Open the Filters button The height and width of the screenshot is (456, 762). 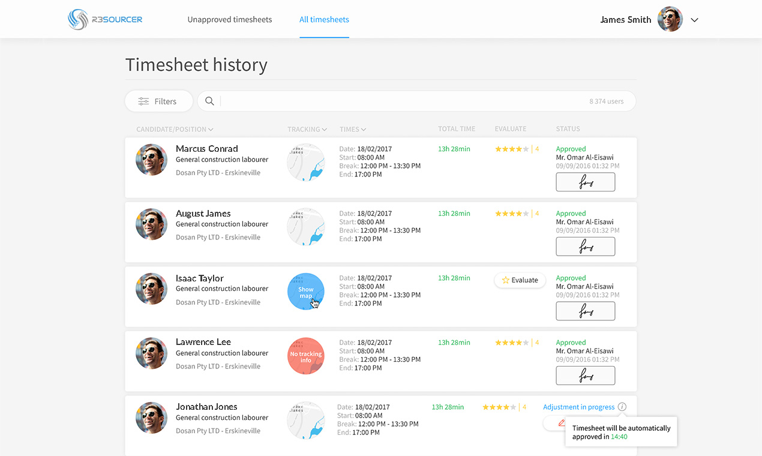point(159,101)
